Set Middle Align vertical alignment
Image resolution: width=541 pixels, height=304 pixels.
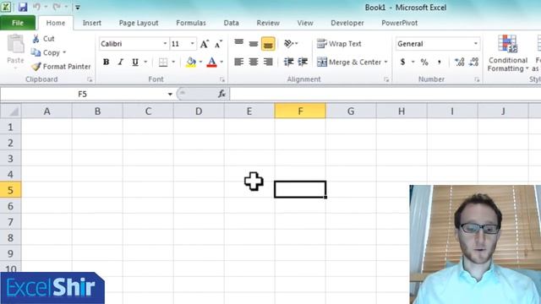(x=254, y=43)
